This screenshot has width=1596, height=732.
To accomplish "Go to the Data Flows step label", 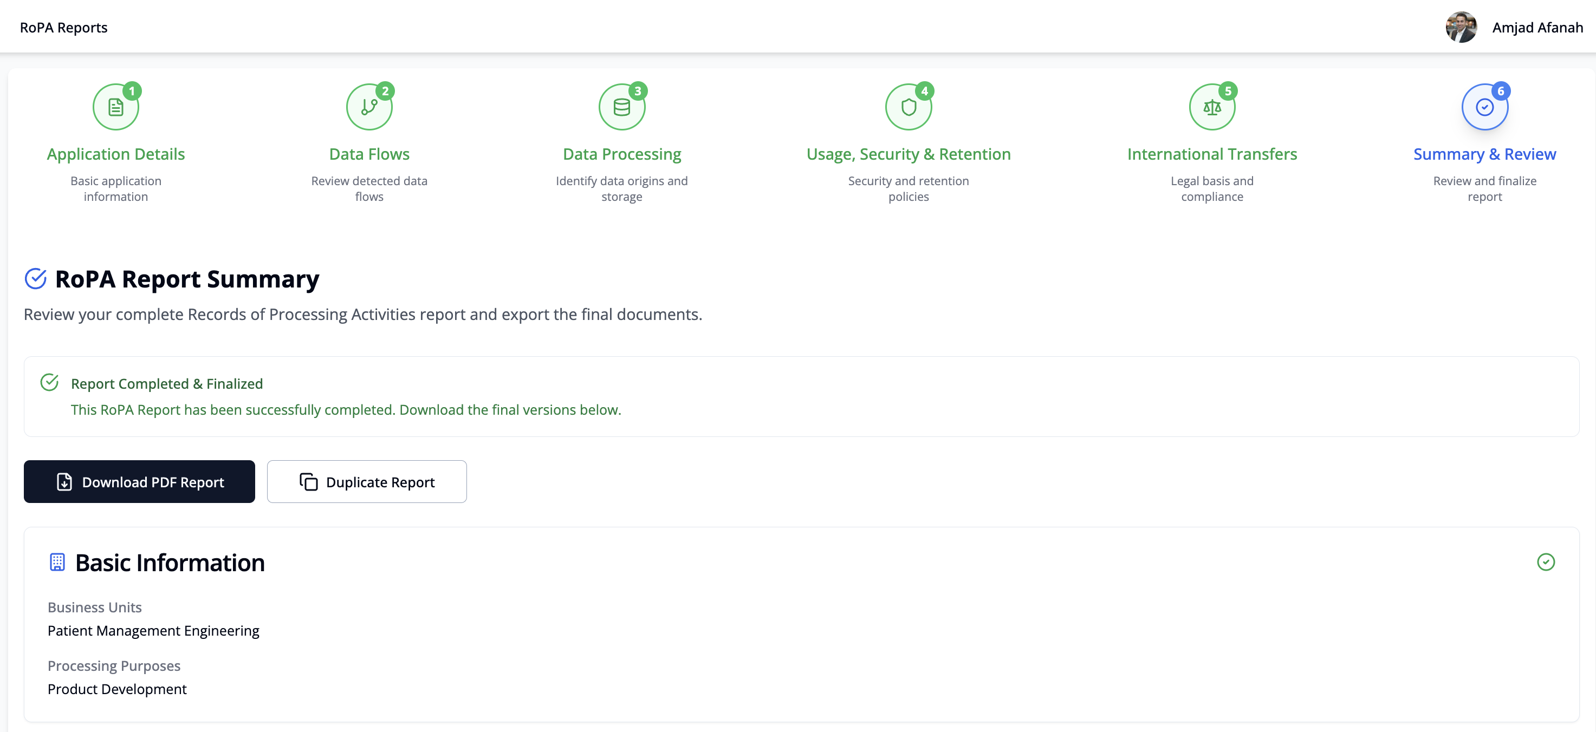I will click(369, 154).
